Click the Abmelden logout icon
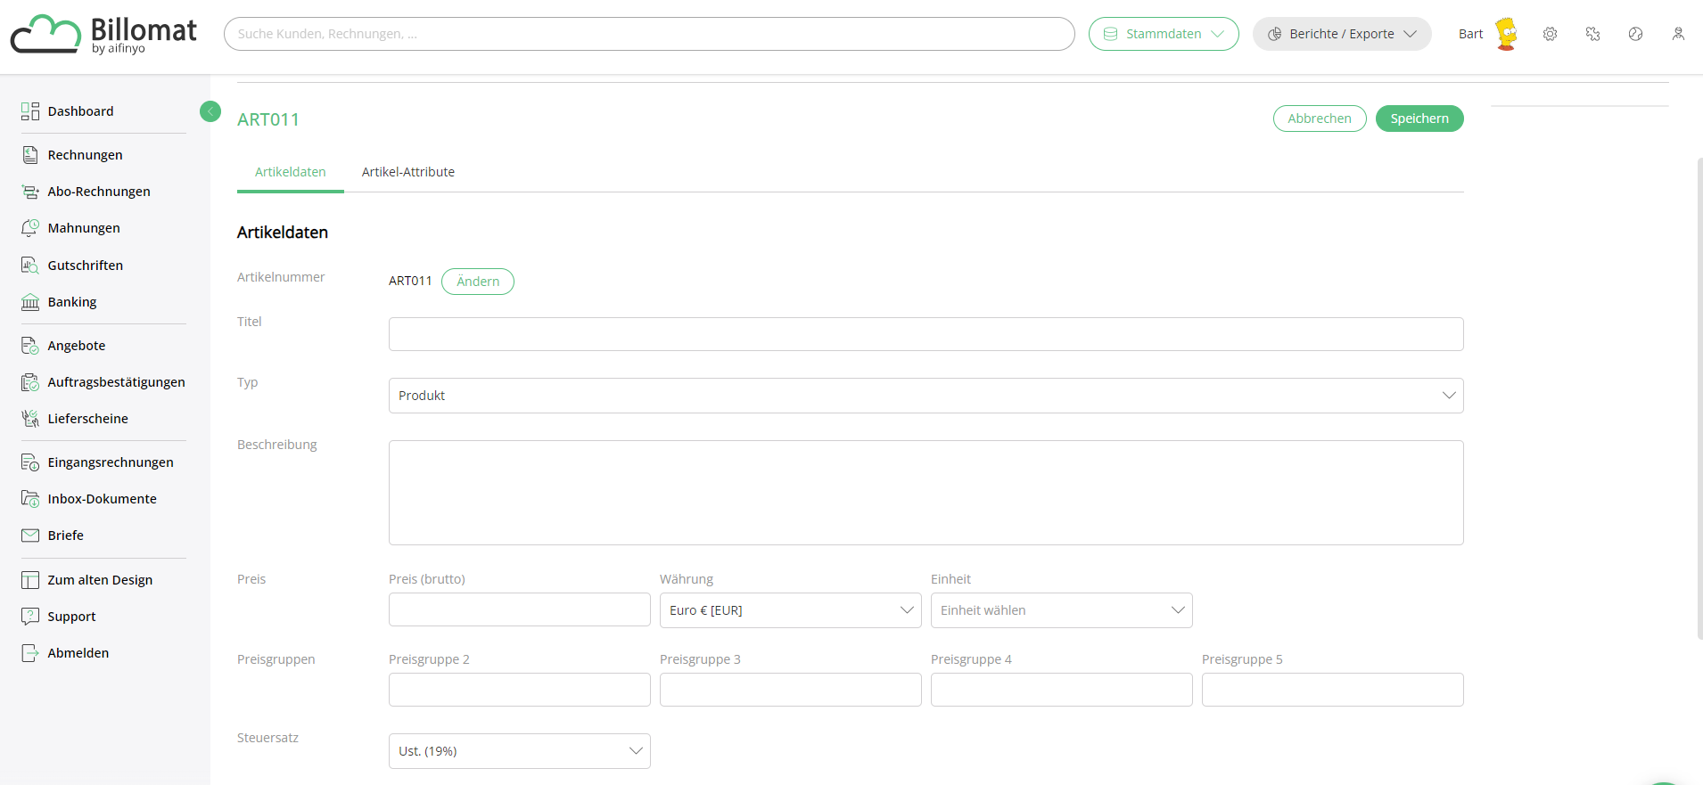1703x785 pixels. point(30,653)
